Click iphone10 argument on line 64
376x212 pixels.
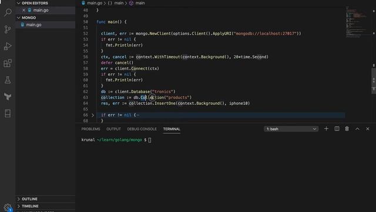(239, 104)
